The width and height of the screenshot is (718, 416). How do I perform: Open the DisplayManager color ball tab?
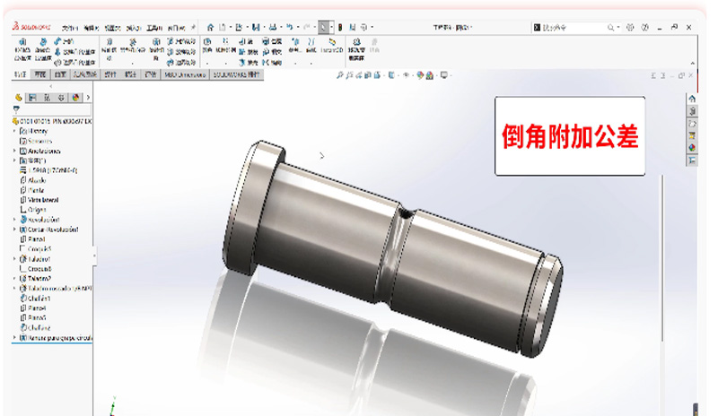pos(75,98)
